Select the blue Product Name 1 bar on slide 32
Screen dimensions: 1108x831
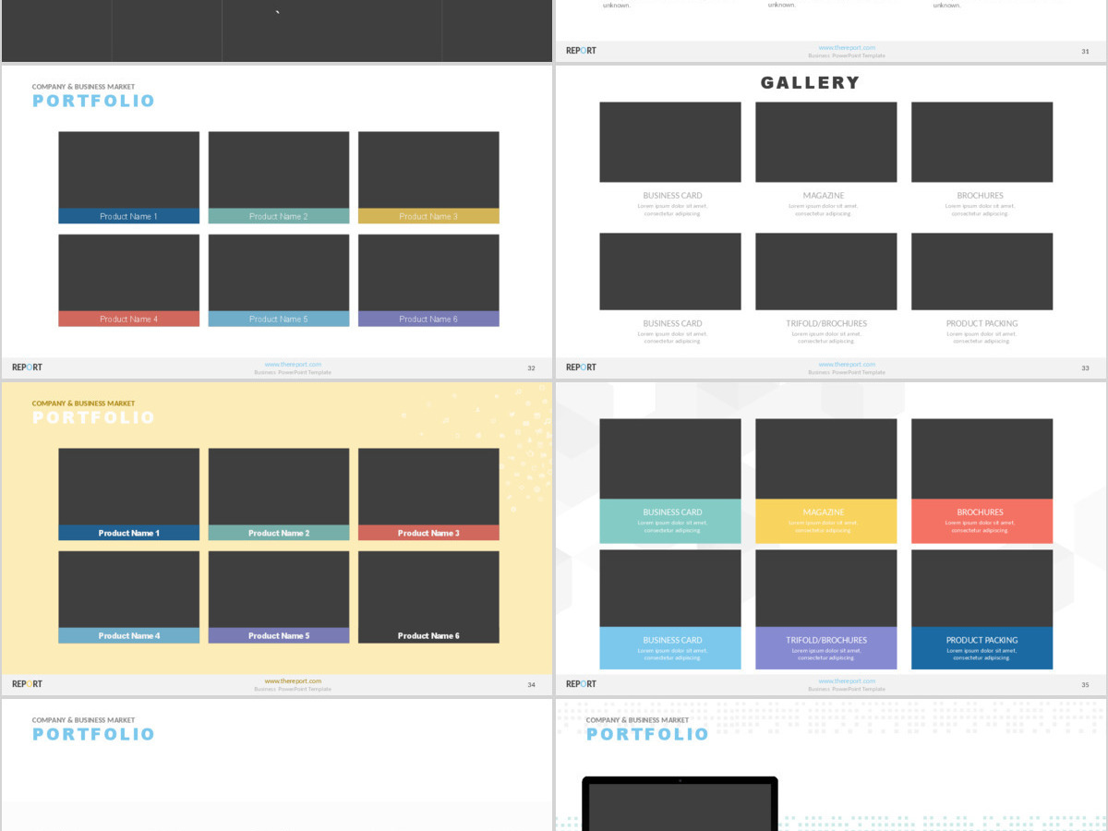coord(128,216)
